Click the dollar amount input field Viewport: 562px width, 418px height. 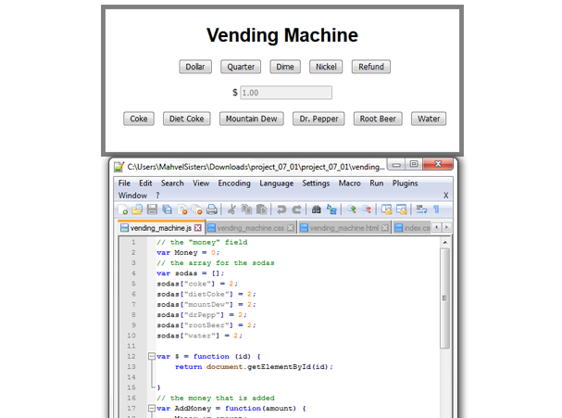click(285, 93)
